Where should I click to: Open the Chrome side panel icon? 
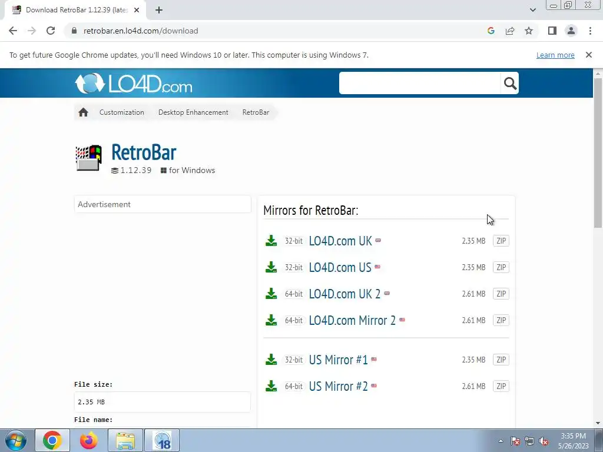[552, 31]
